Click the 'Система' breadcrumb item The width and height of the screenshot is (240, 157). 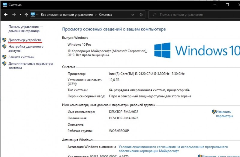click(106, 15)
